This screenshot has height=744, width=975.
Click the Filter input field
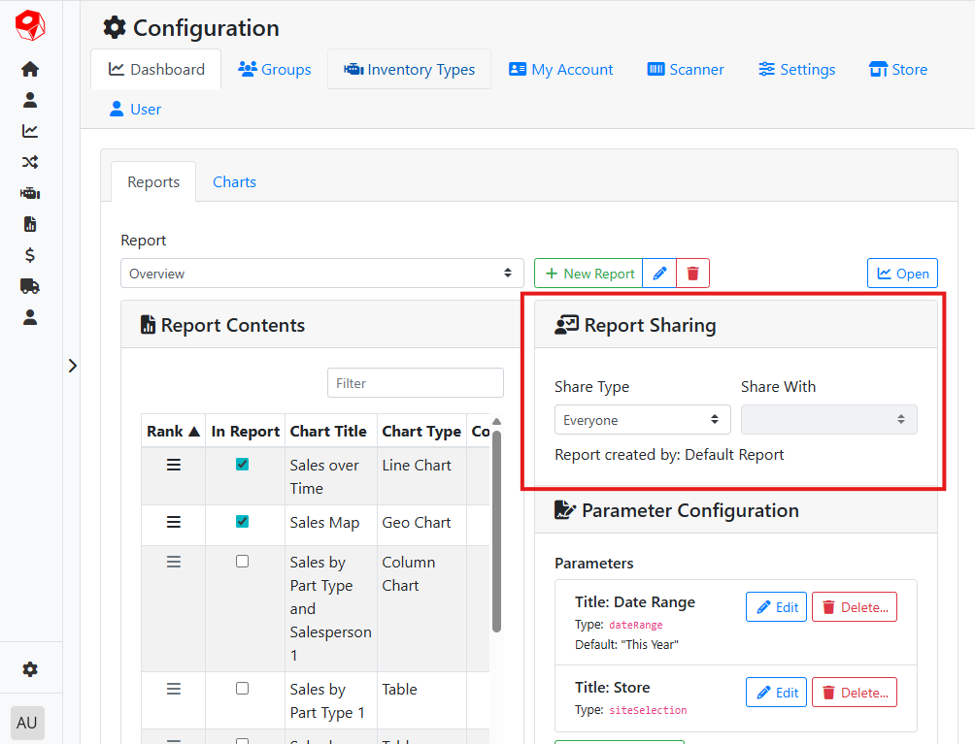[x=415, y=383]
